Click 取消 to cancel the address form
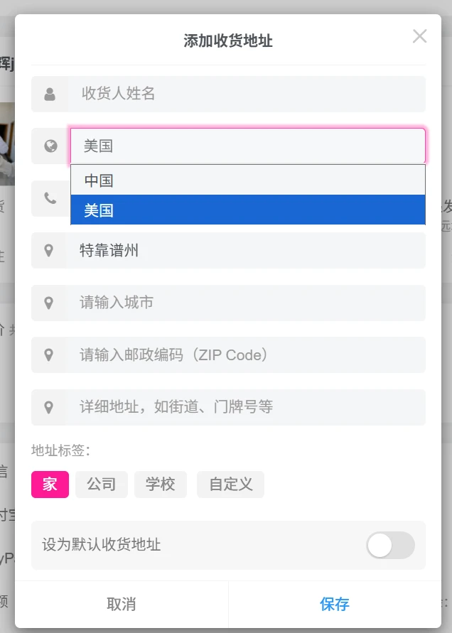Screen dimensions: 452x633 click(122, 603)
